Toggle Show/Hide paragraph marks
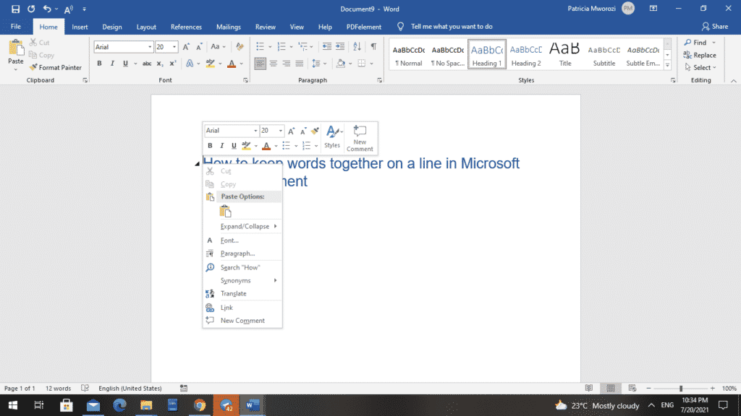The width and height of the screenshot is (741, 416). pyautogui.click(x=373, y=46)
